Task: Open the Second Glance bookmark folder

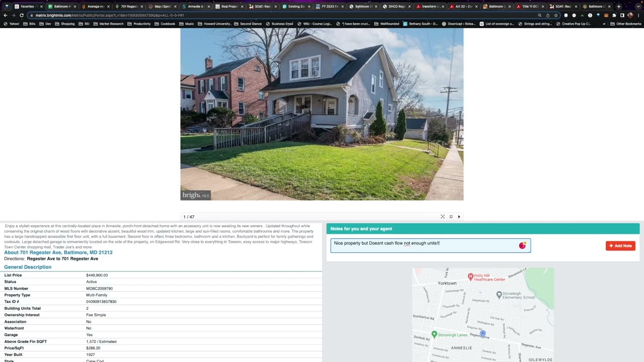Action: coord(248,24)
